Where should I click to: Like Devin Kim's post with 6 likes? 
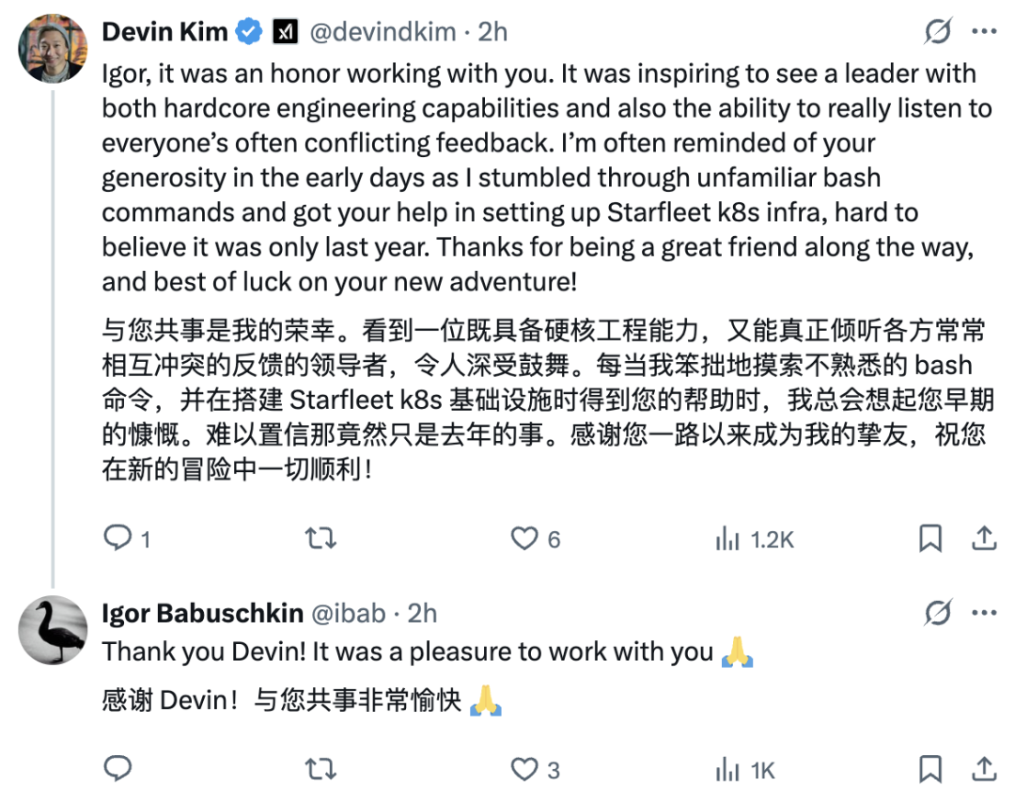523,538
